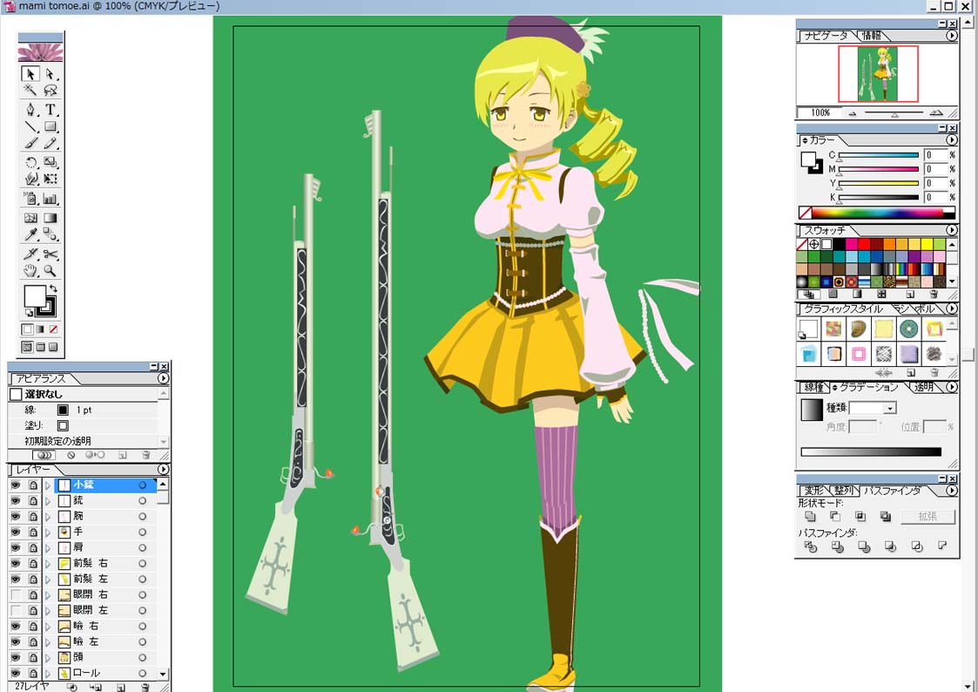Pick the Line Segment tool
The image size is (978, 692).
[30, 126]
